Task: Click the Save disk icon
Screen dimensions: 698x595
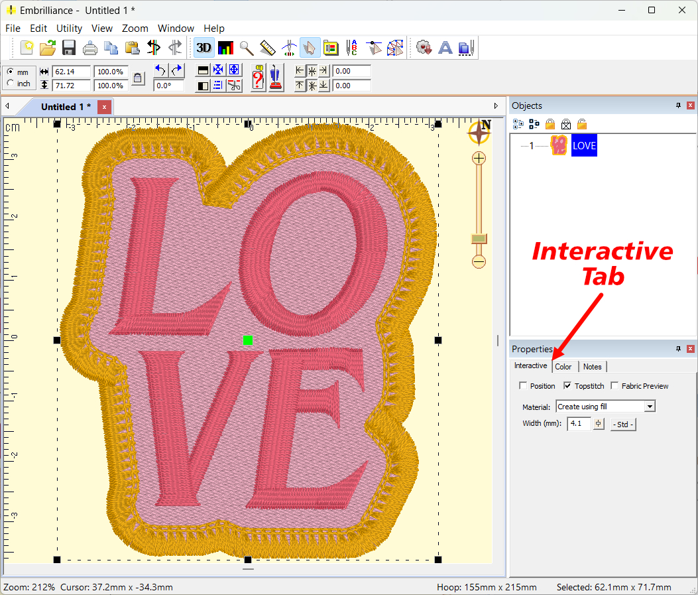Action: click(x=69, y=48)
